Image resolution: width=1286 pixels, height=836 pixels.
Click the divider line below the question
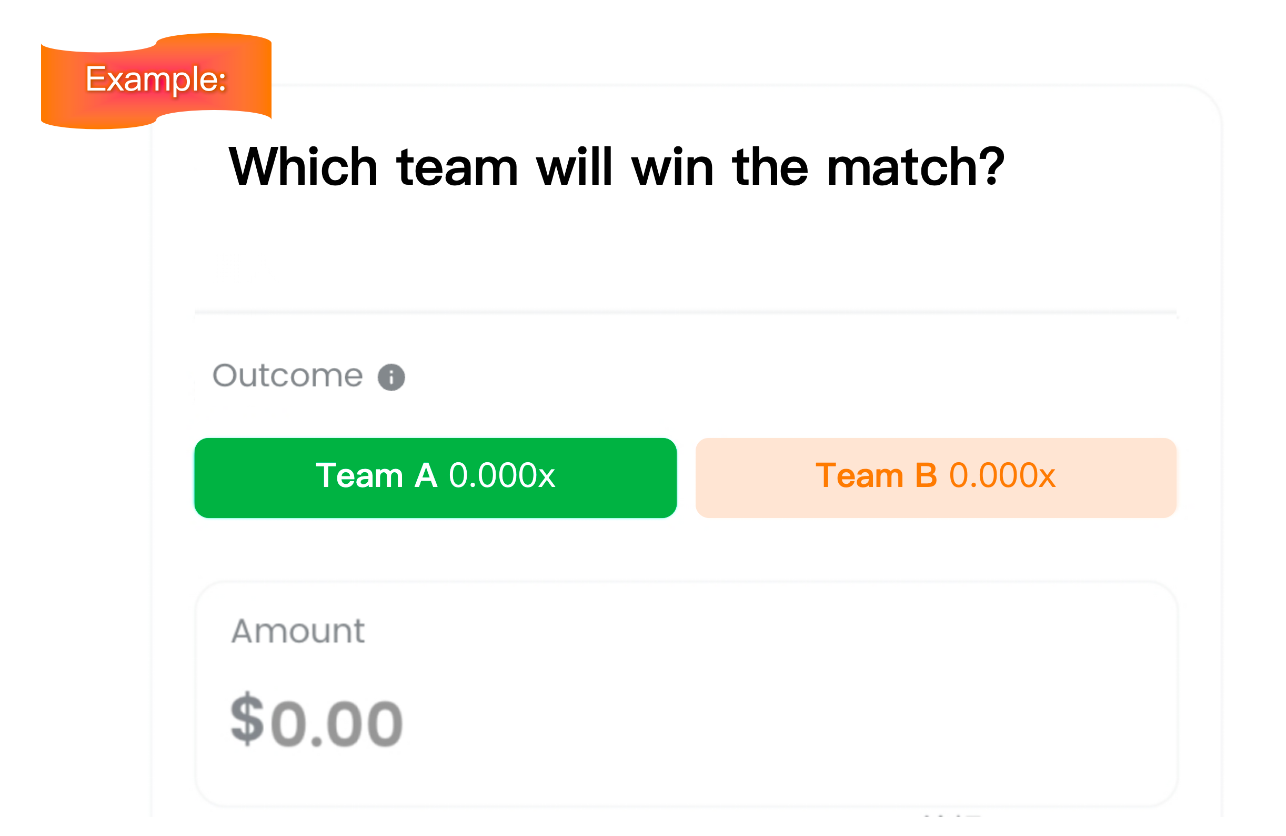[685, 312]
